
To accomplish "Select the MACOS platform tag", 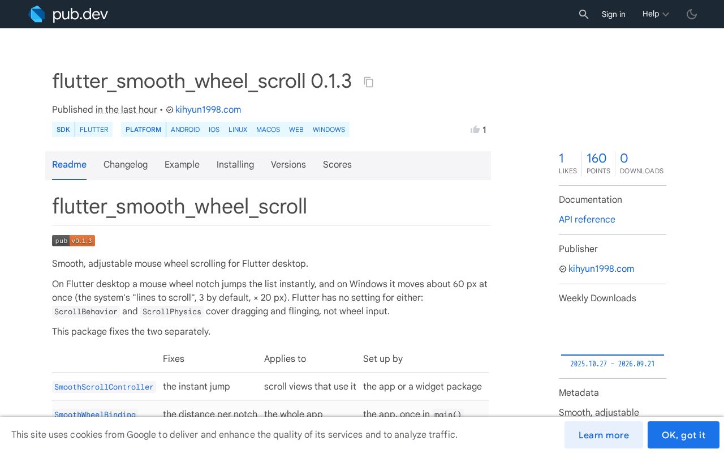I will (268, 130).
